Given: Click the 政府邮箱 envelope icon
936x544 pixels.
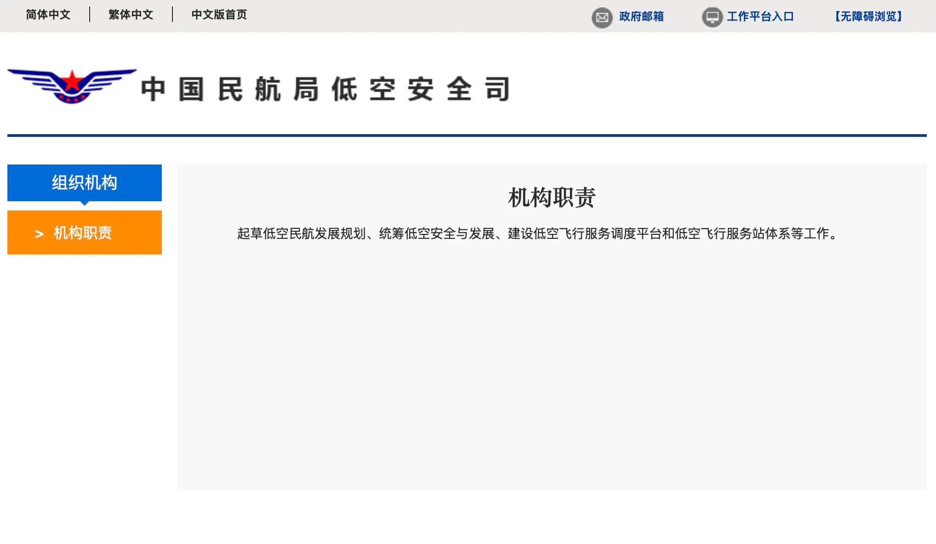Looking at the screenshot, I should tap(602, 18).
